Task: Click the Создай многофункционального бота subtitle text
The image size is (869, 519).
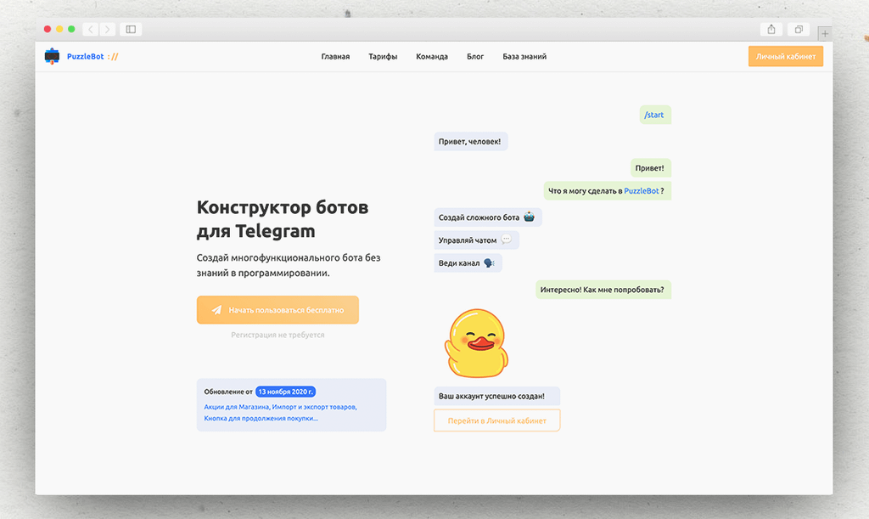Action: coord(289,265)
